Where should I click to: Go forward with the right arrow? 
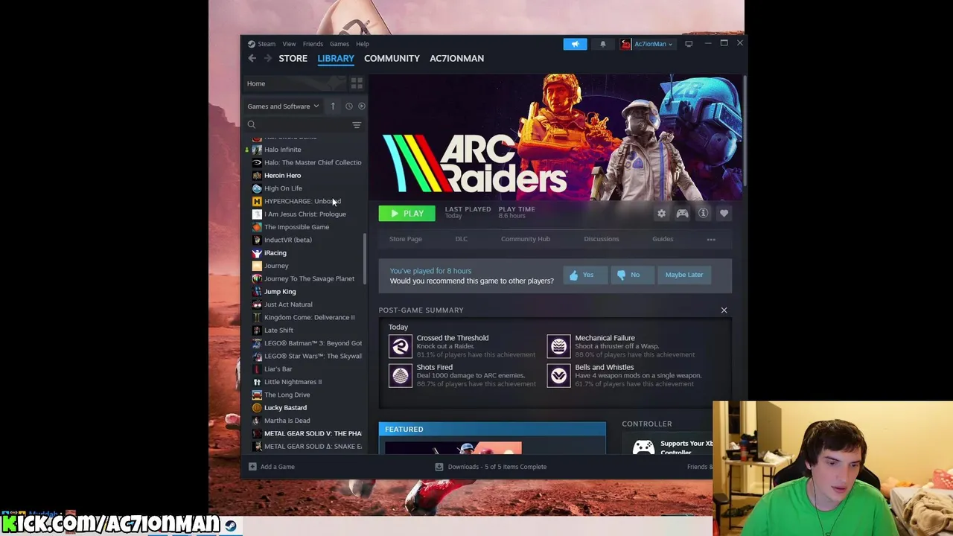pos(267,58)
